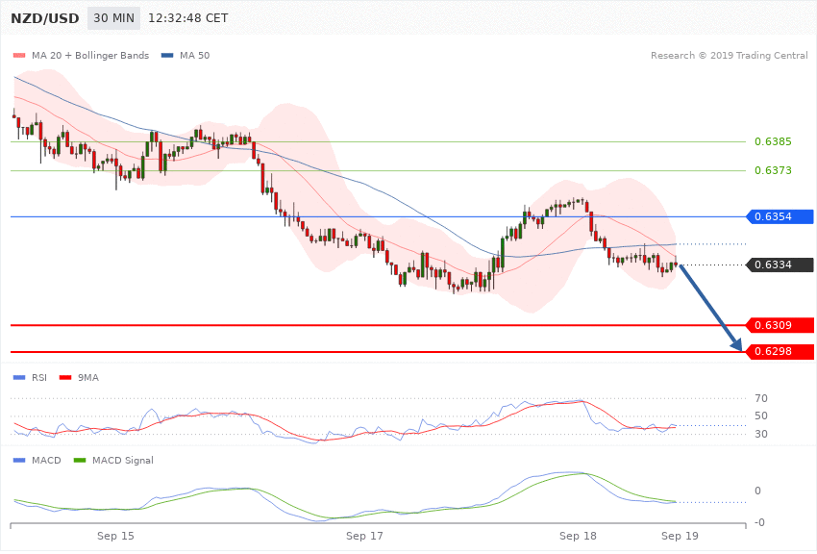The image size is (817, 554).
Task: Click the Sep 17 date axis label
Action: point(364,536)
